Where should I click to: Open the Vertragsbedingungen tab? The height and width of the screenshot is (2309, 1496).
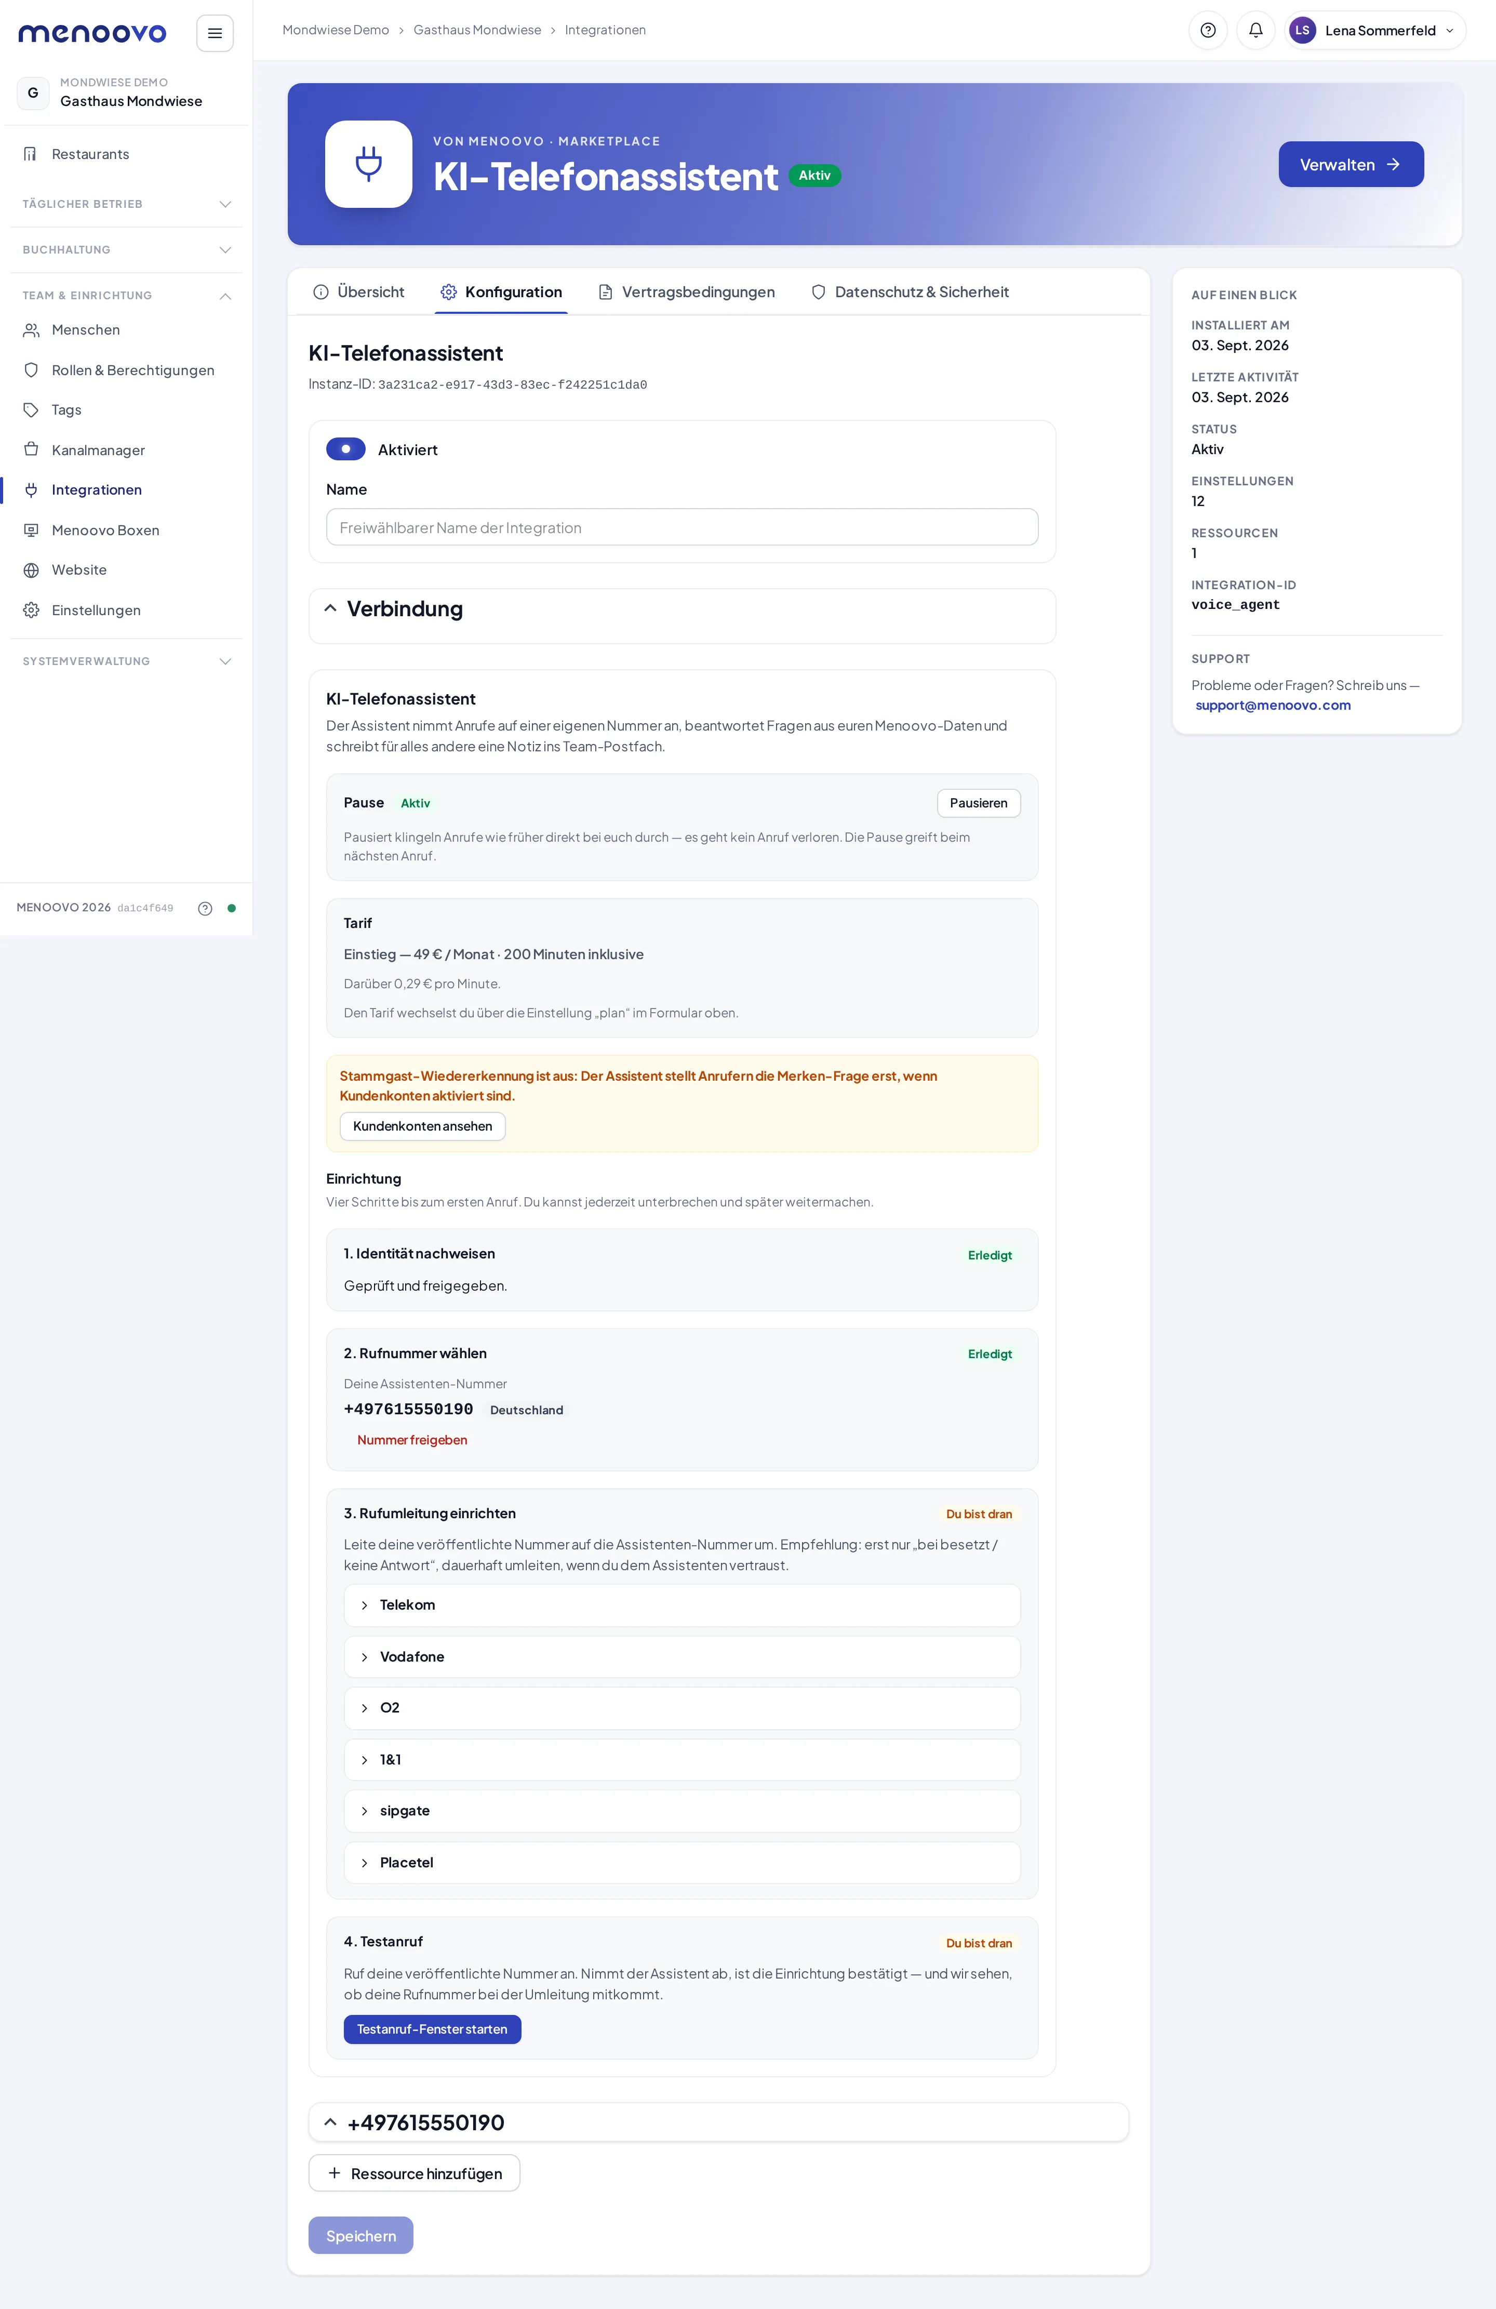coord(686,292)
